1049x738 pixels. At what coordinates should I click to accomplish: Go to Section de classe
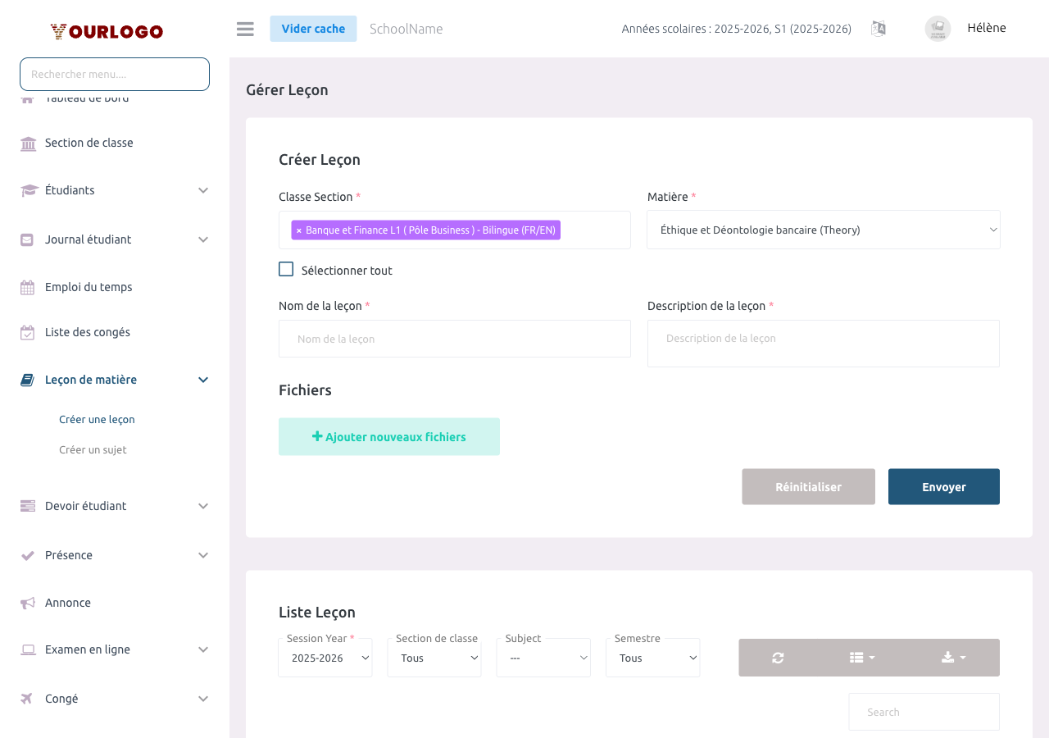tap(89, 143)
